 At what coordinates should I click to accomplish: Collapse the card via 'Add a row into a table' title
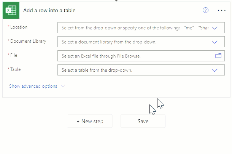49,10
